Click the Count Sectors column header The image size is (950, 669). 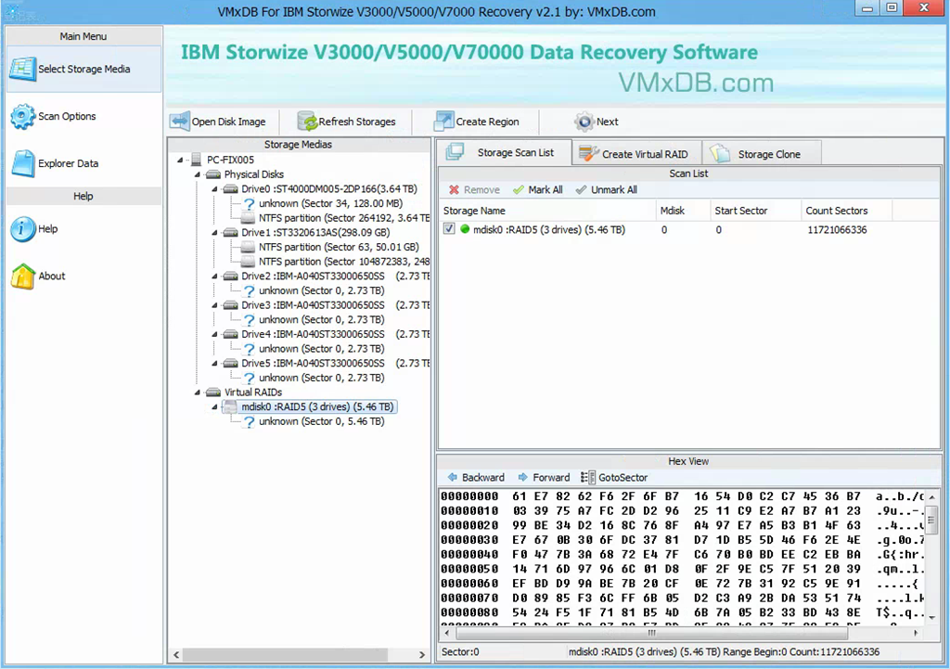pyautogui.click(x=846, y=211)
